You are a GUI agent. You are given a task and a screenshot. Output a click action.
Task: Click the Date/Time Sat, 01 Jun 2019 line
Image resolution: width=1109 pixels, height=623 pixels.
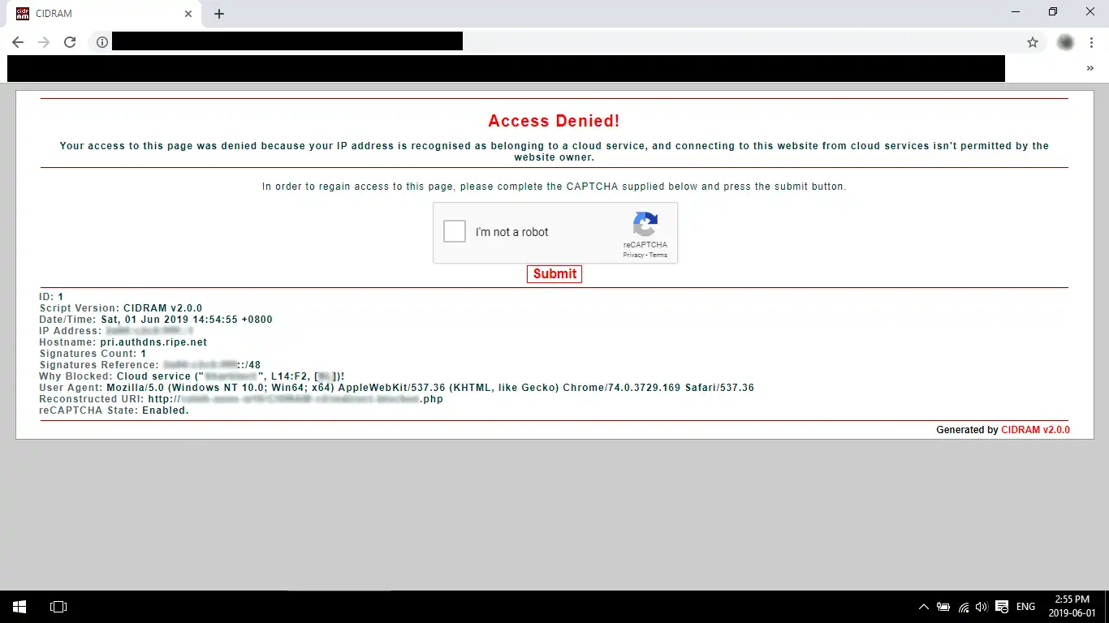click(156, 320)
